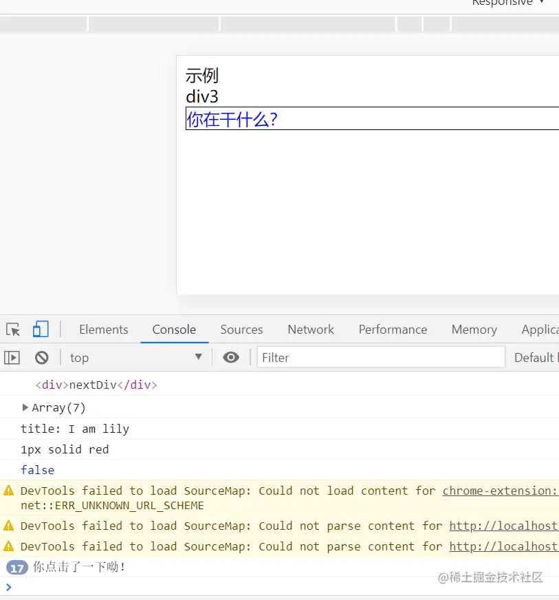Viewport: 559px width, 600px height.
Task: Clear the console with the ban icon
Action: click(42, 358)
